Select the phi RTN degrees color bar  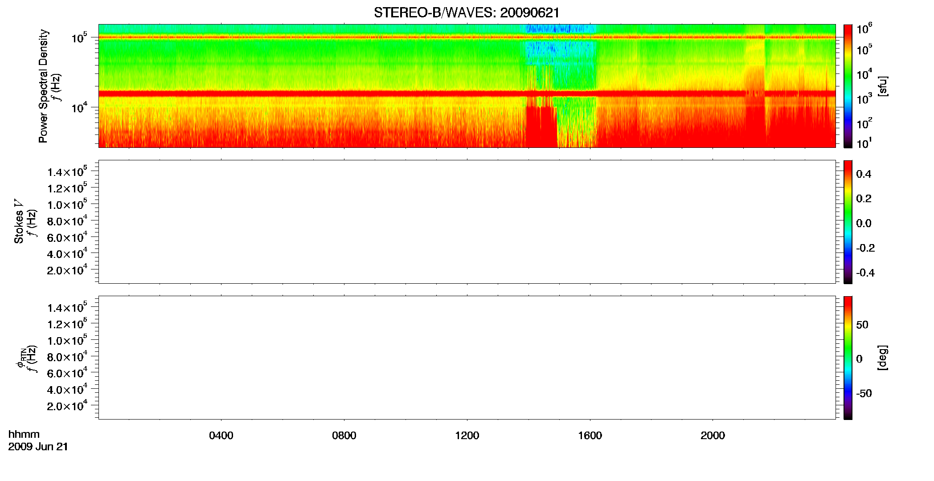tap(848, 358)
